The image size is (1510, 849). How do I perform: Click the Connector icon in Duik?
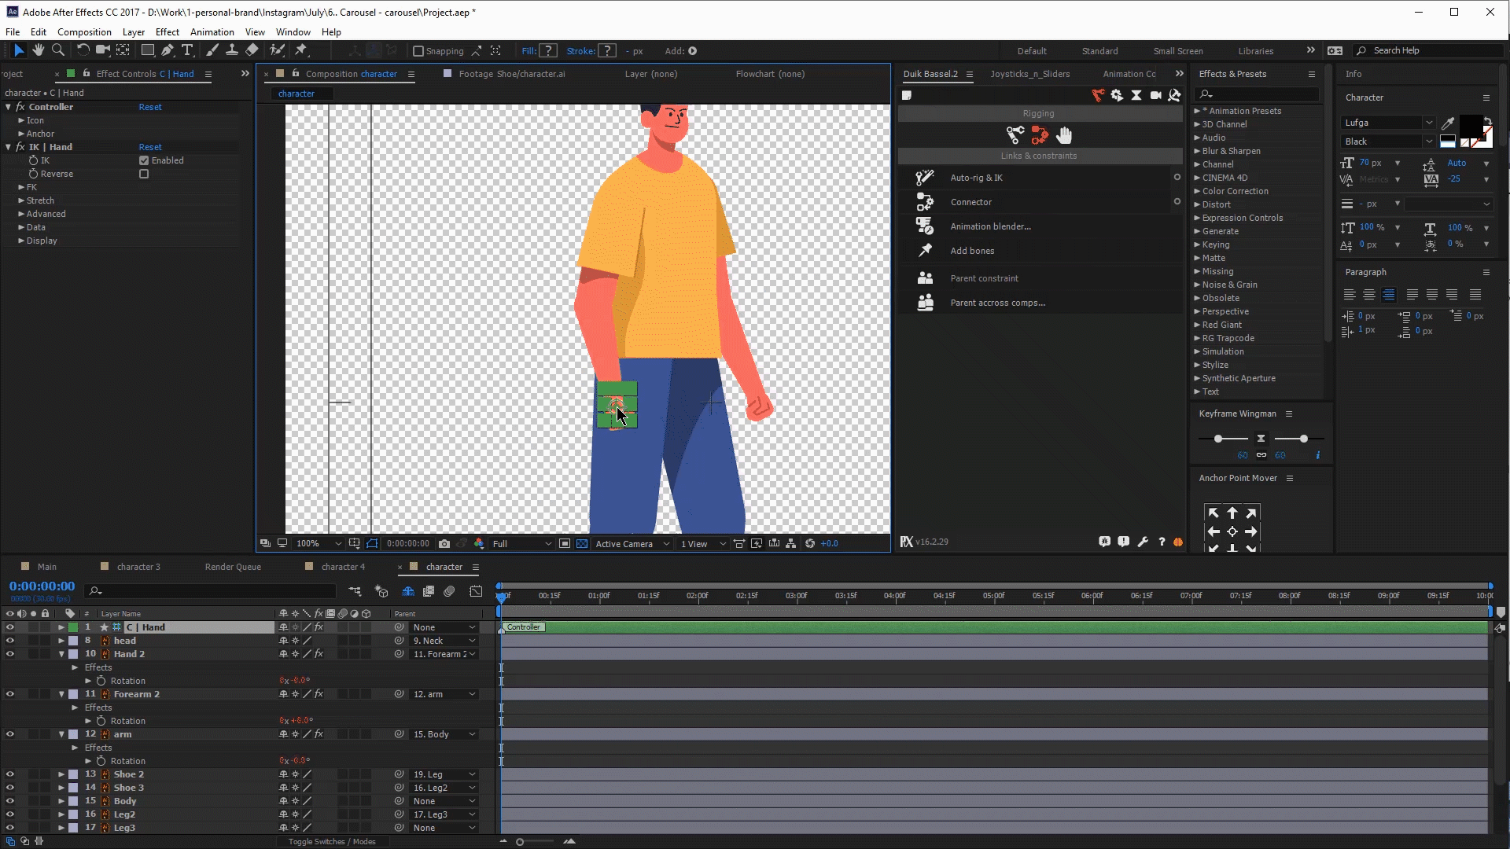(925, 202)
